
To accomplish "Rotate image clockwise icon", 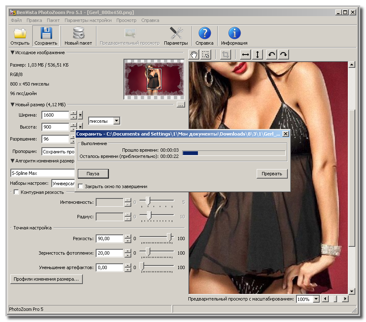I will (x=283, y=55).
